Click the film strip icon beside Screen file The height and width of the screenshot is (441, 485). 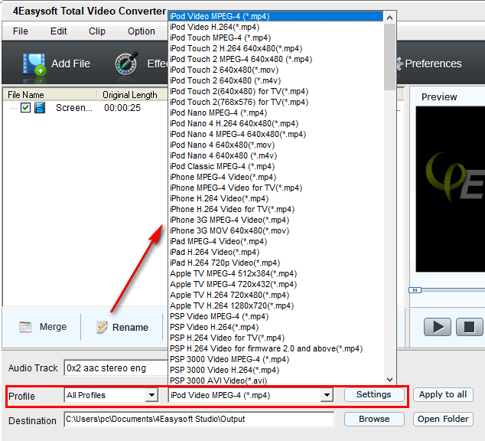click(x=40, y=108)
